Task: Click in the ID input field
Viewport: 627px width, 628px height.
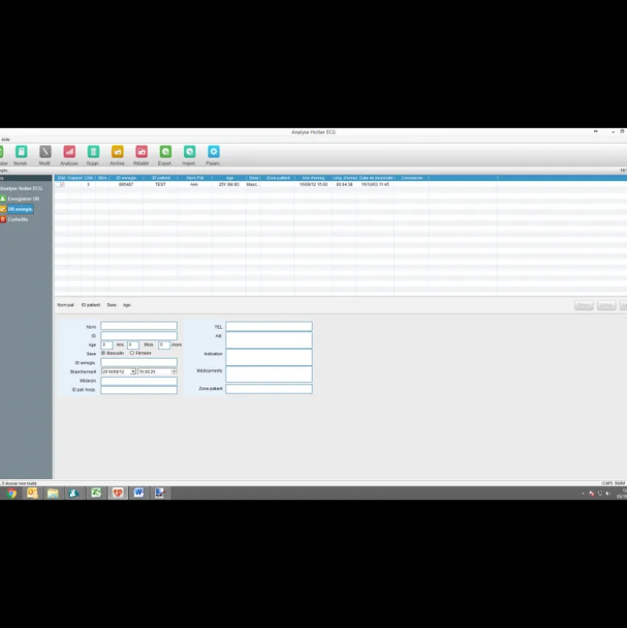Action: click(x=139, y=335)
